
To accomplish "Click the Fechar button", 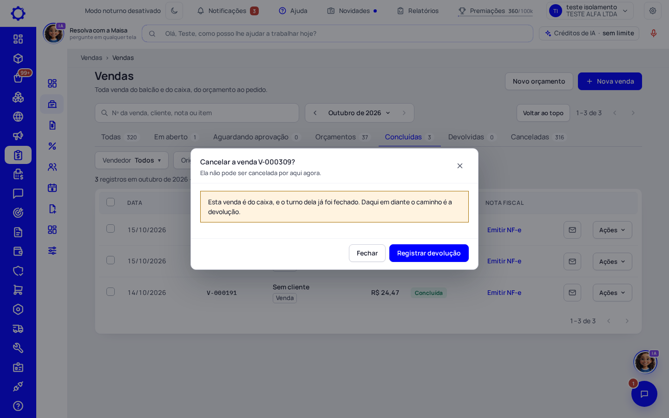I will (x=367, y=253).
